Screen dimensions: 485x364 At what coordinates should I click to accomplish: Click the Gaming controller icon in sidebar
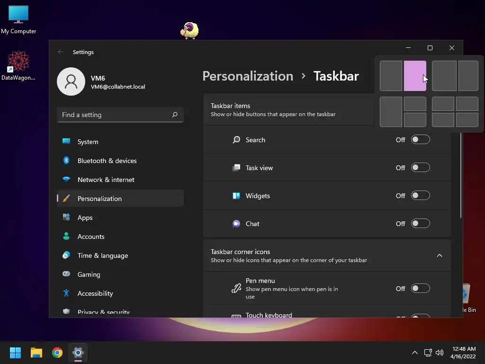click(x=66, y=274)
